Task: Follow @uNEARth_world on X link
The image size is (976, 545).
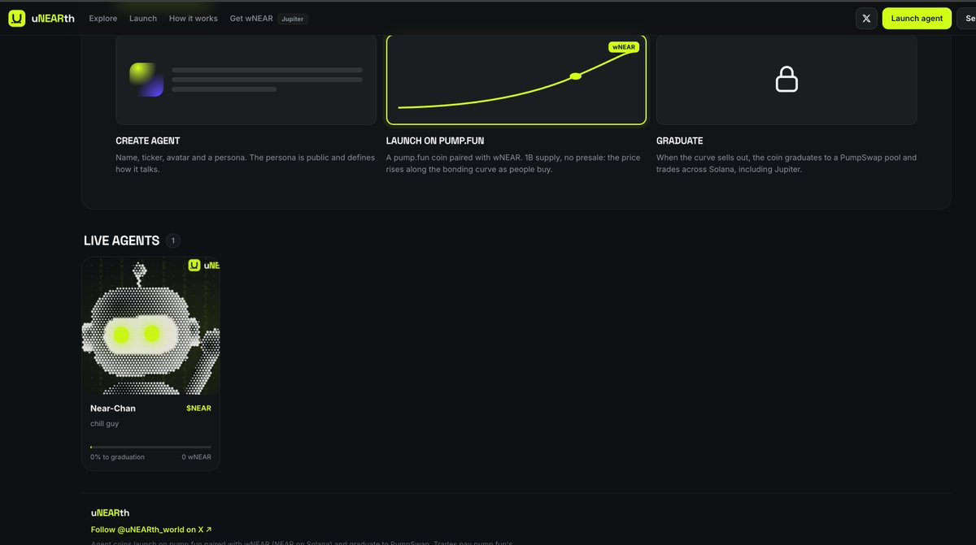Action: tap(151, 530)
